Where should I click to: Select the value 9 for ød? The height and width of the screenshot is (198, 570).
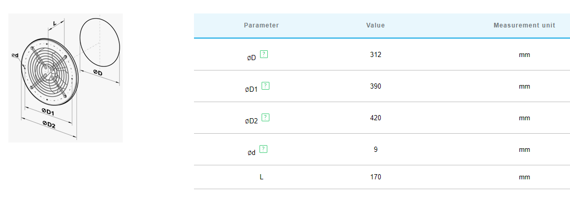[x=375, y=149]
